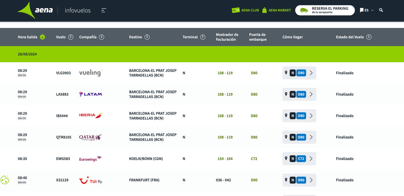Open the ES language dropdown

[367, 10]
